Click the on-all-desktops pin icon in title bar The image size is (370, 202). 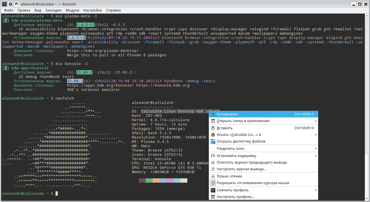click(10, 4)
